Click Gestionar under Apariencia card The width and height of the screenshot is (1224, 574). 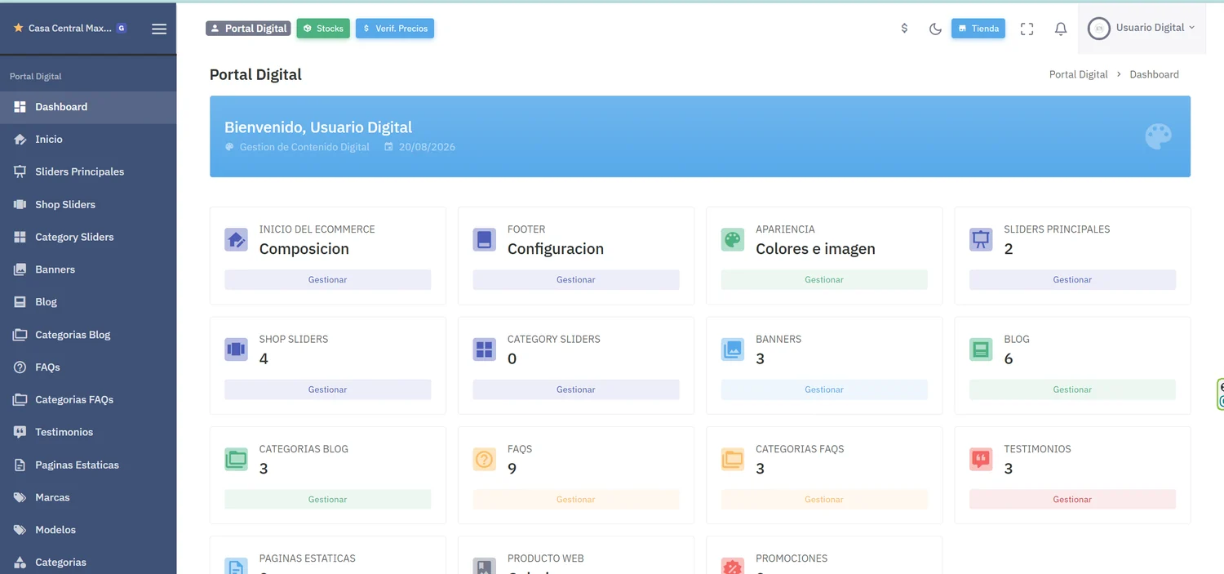pyautogui.click(x=824, y=280)
